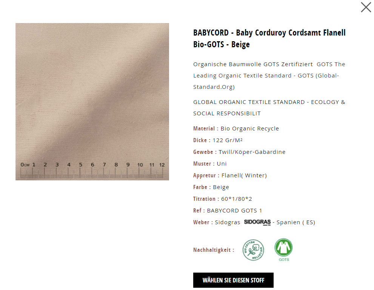The width and height of the screenshot is (374, 290).
Task: Click the Weber name Sidogras text
Action: 227,222
